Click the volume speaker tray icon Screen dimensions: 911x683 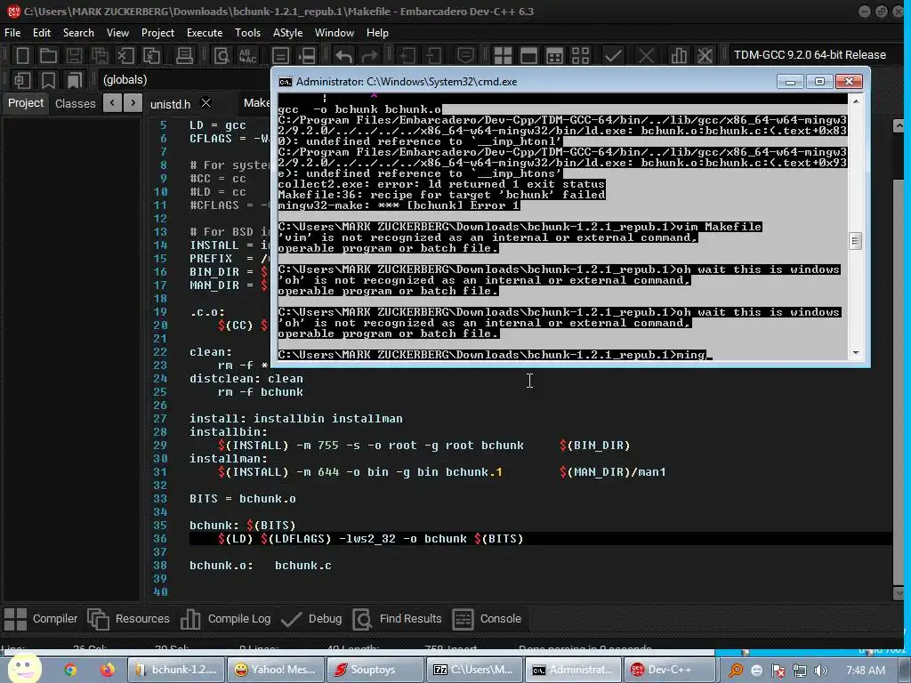(x=821, y=671)
